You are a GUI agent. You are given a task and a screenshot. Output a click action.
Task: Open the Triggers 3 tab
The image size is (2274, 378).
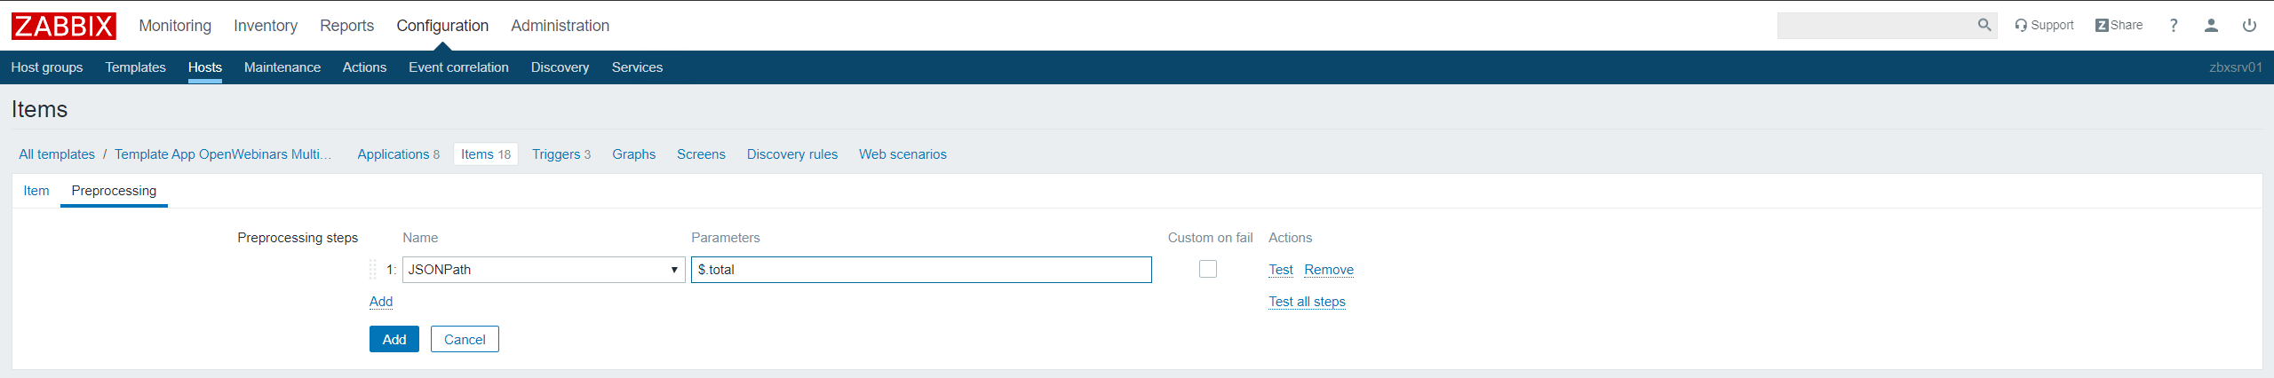coord(561,154)
